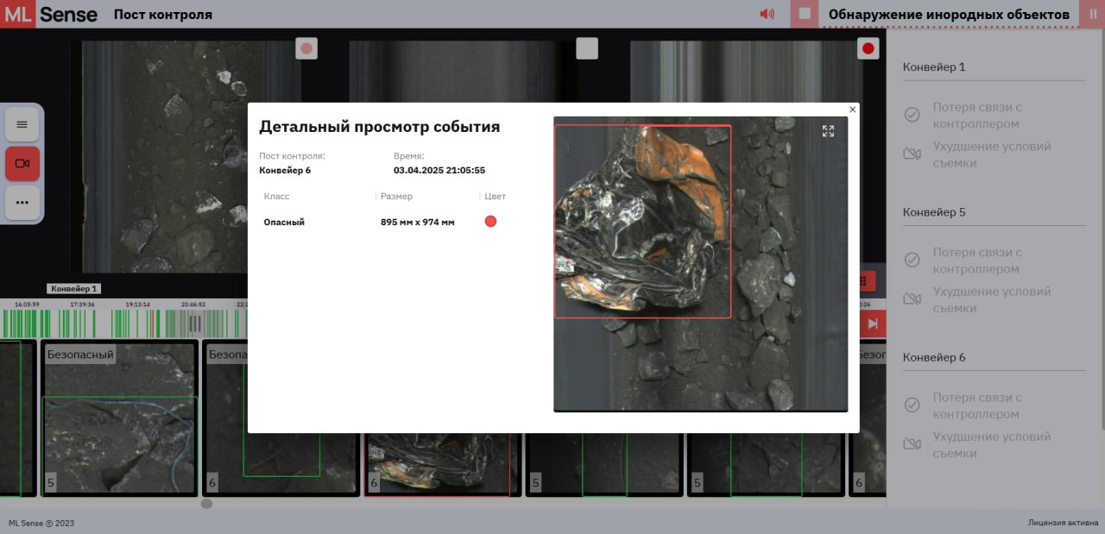Click the red color swatch of Опасный class
Screen dimensions: 1105x534
(490, 222)
